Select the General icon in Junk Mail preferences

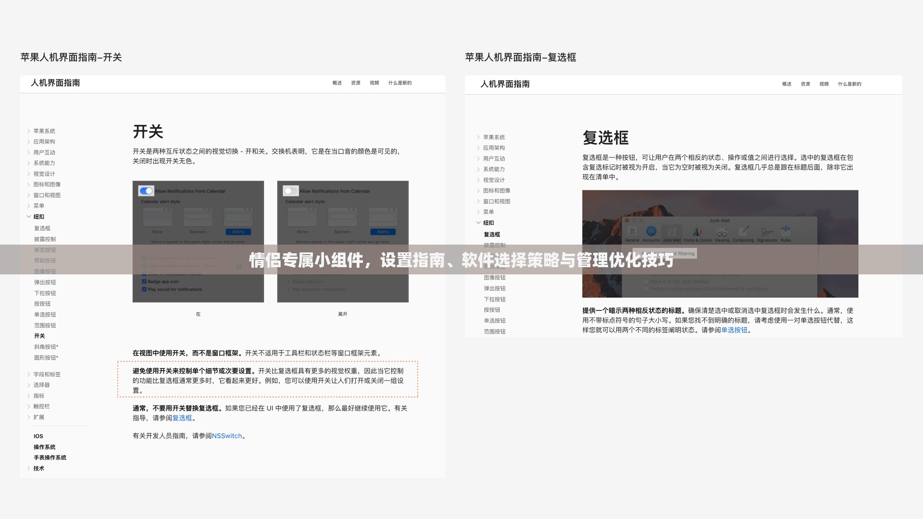[x=633, y=232]
